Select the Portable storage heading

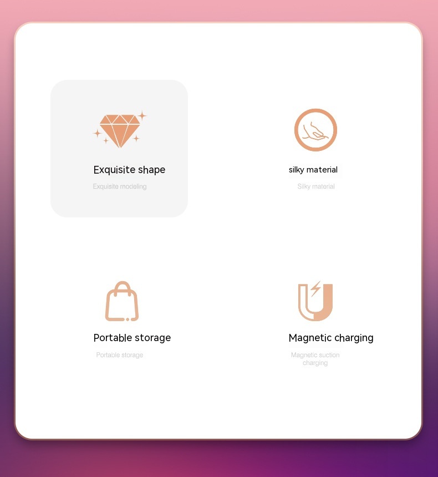[132, 338]
